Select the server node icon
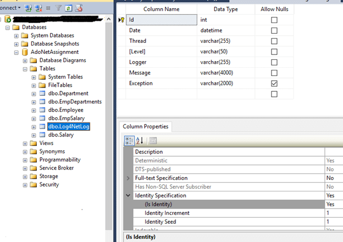343x242 pixels. (8, 19)
